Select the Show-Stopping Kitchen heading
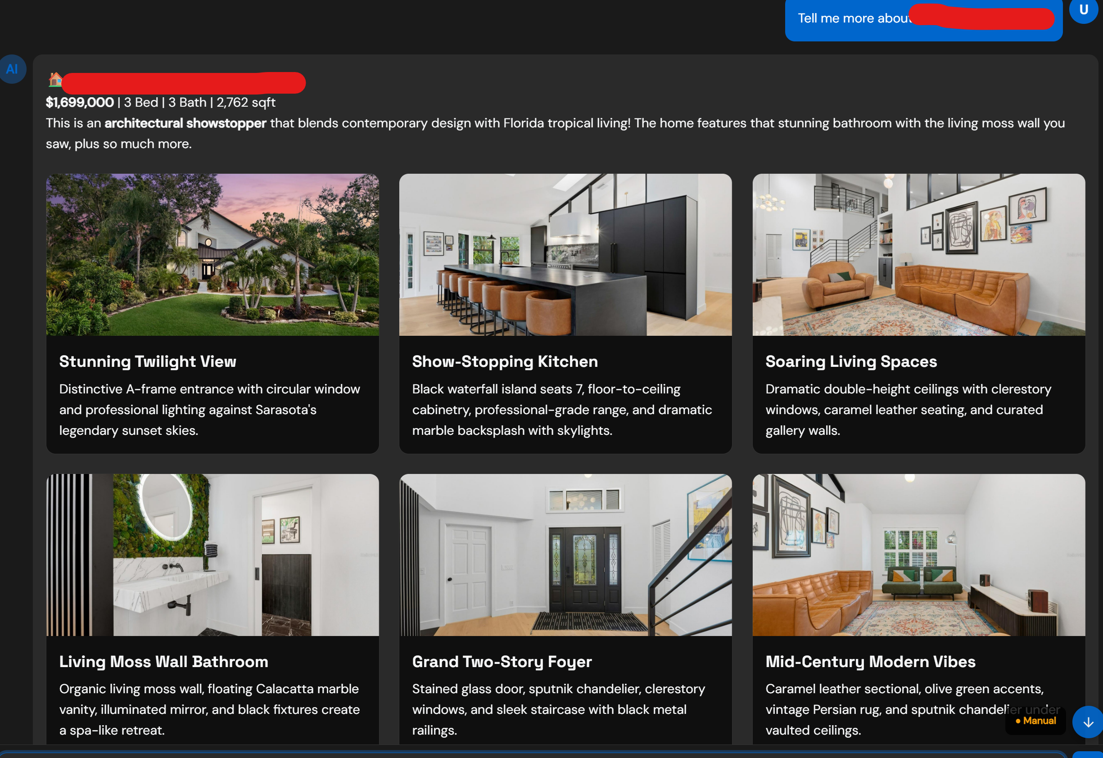Image resolution: width=1103 pixels, height=758 pixels. click(505, 361)
